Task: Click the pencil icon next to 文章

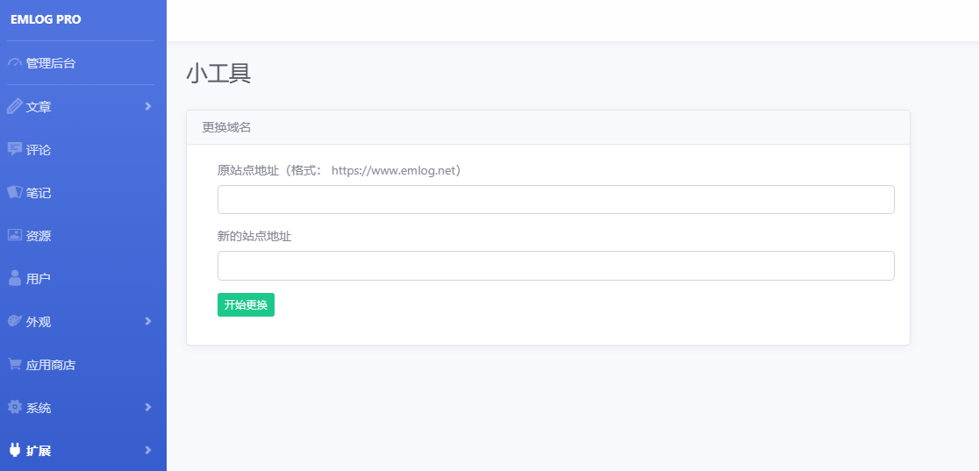Action: [14, 106]
